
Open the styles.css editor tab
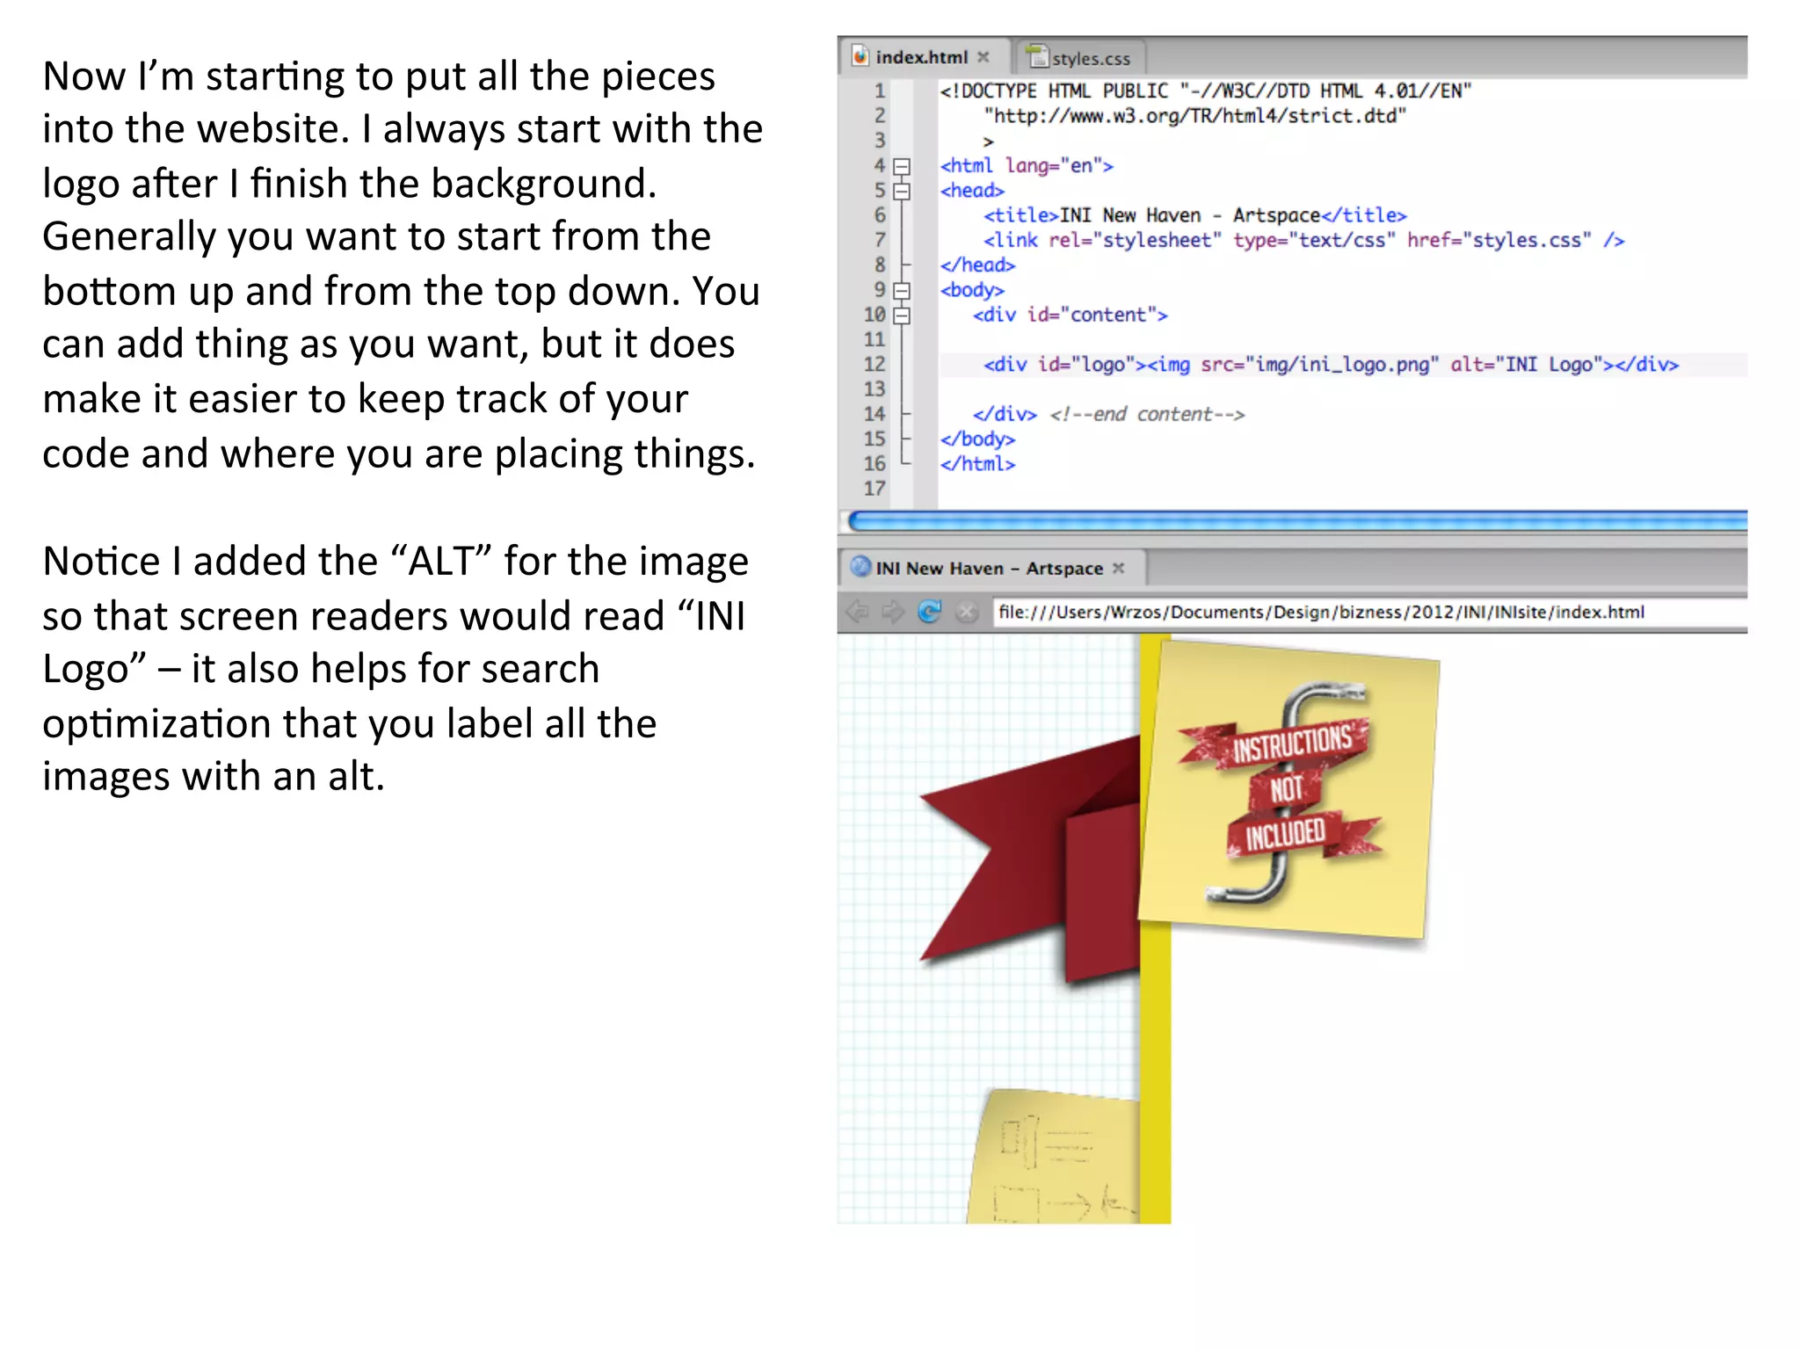1080,58
